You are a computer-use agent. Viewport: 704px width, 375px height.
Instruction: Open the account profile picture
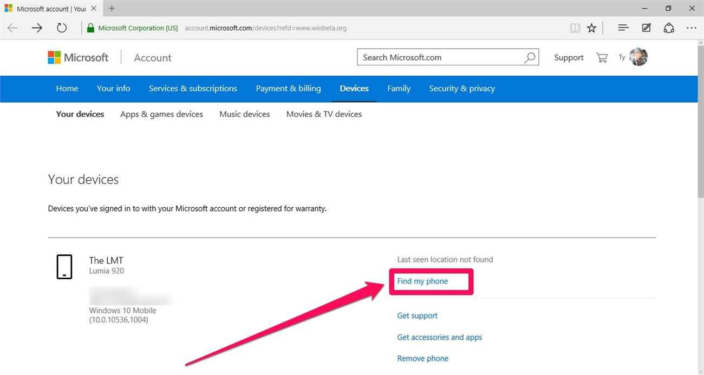(x=639, y=57)
